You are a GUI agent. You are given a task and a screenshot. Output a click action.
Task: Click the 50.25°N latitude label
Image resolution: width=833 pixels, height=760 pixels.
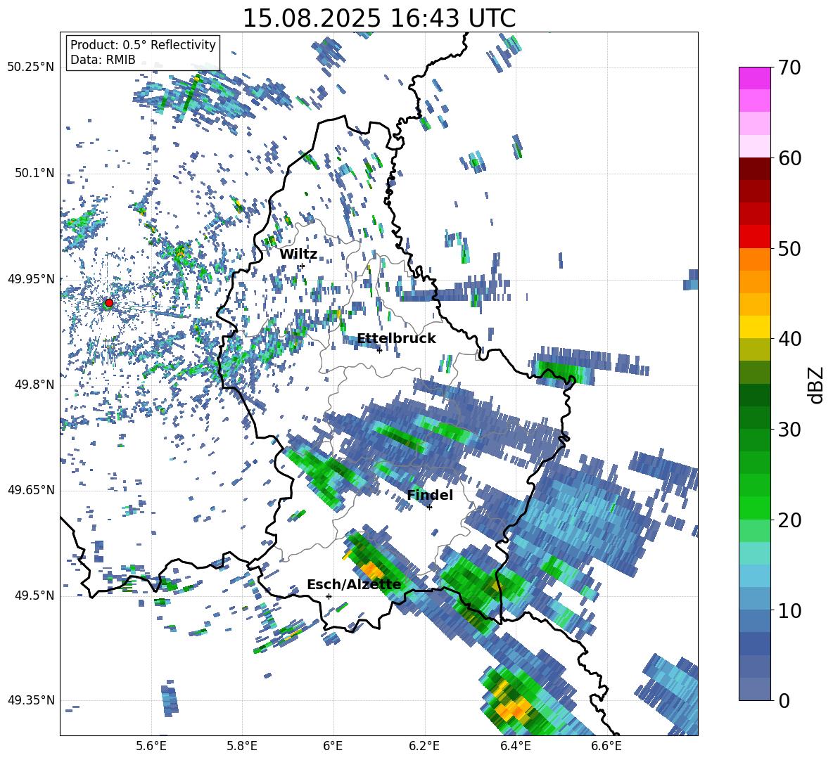(x=31, y=67)
